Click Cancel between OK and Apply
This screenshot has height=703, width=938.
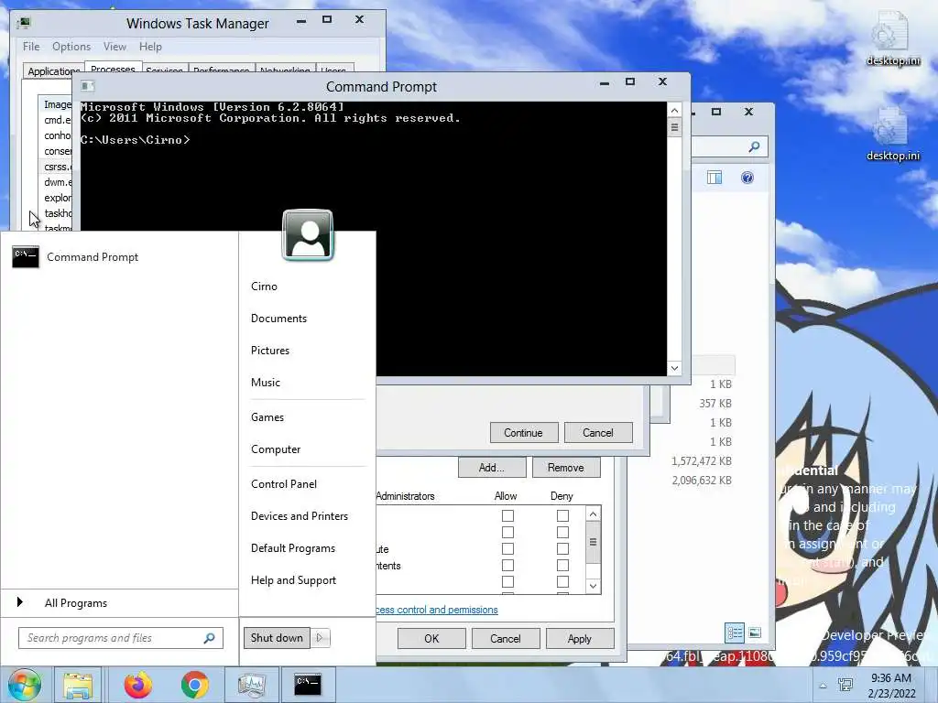pos(506,638)
